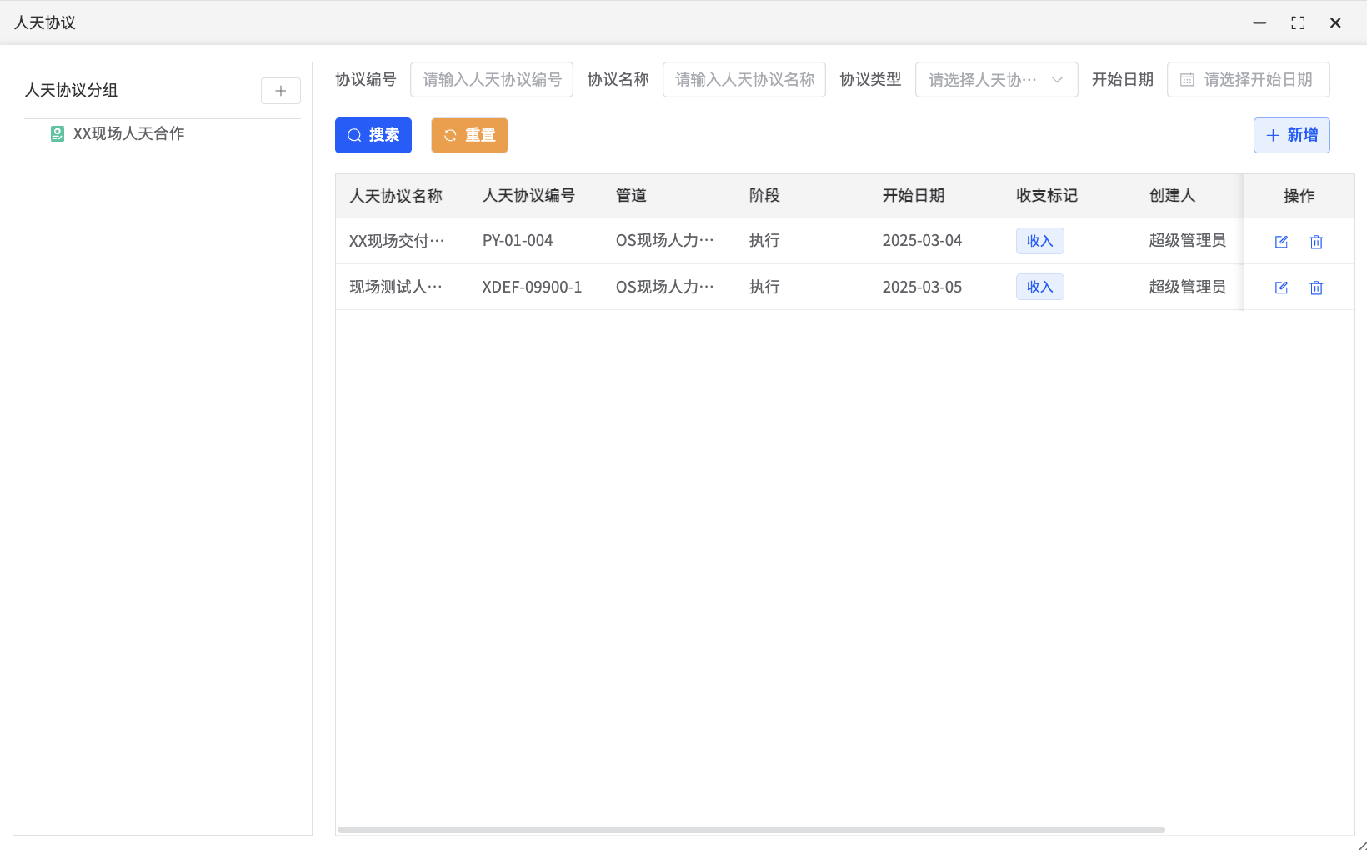The image size is (1367, 850).
Task: Click the XDEF-09900-1 cell
Action: pyautogui.click(x=532, y=287)
